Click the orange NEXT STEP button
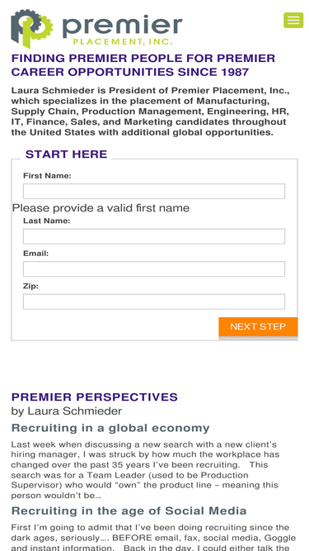 (x=258, y=327)
